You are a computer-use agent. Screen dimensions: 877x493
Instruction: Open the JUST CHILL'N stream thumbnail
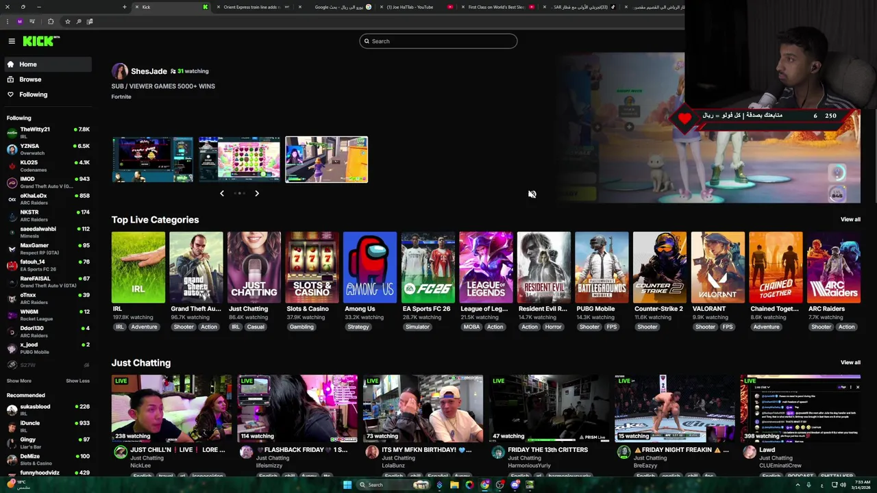pyautogui.click(x=171, y=409)
